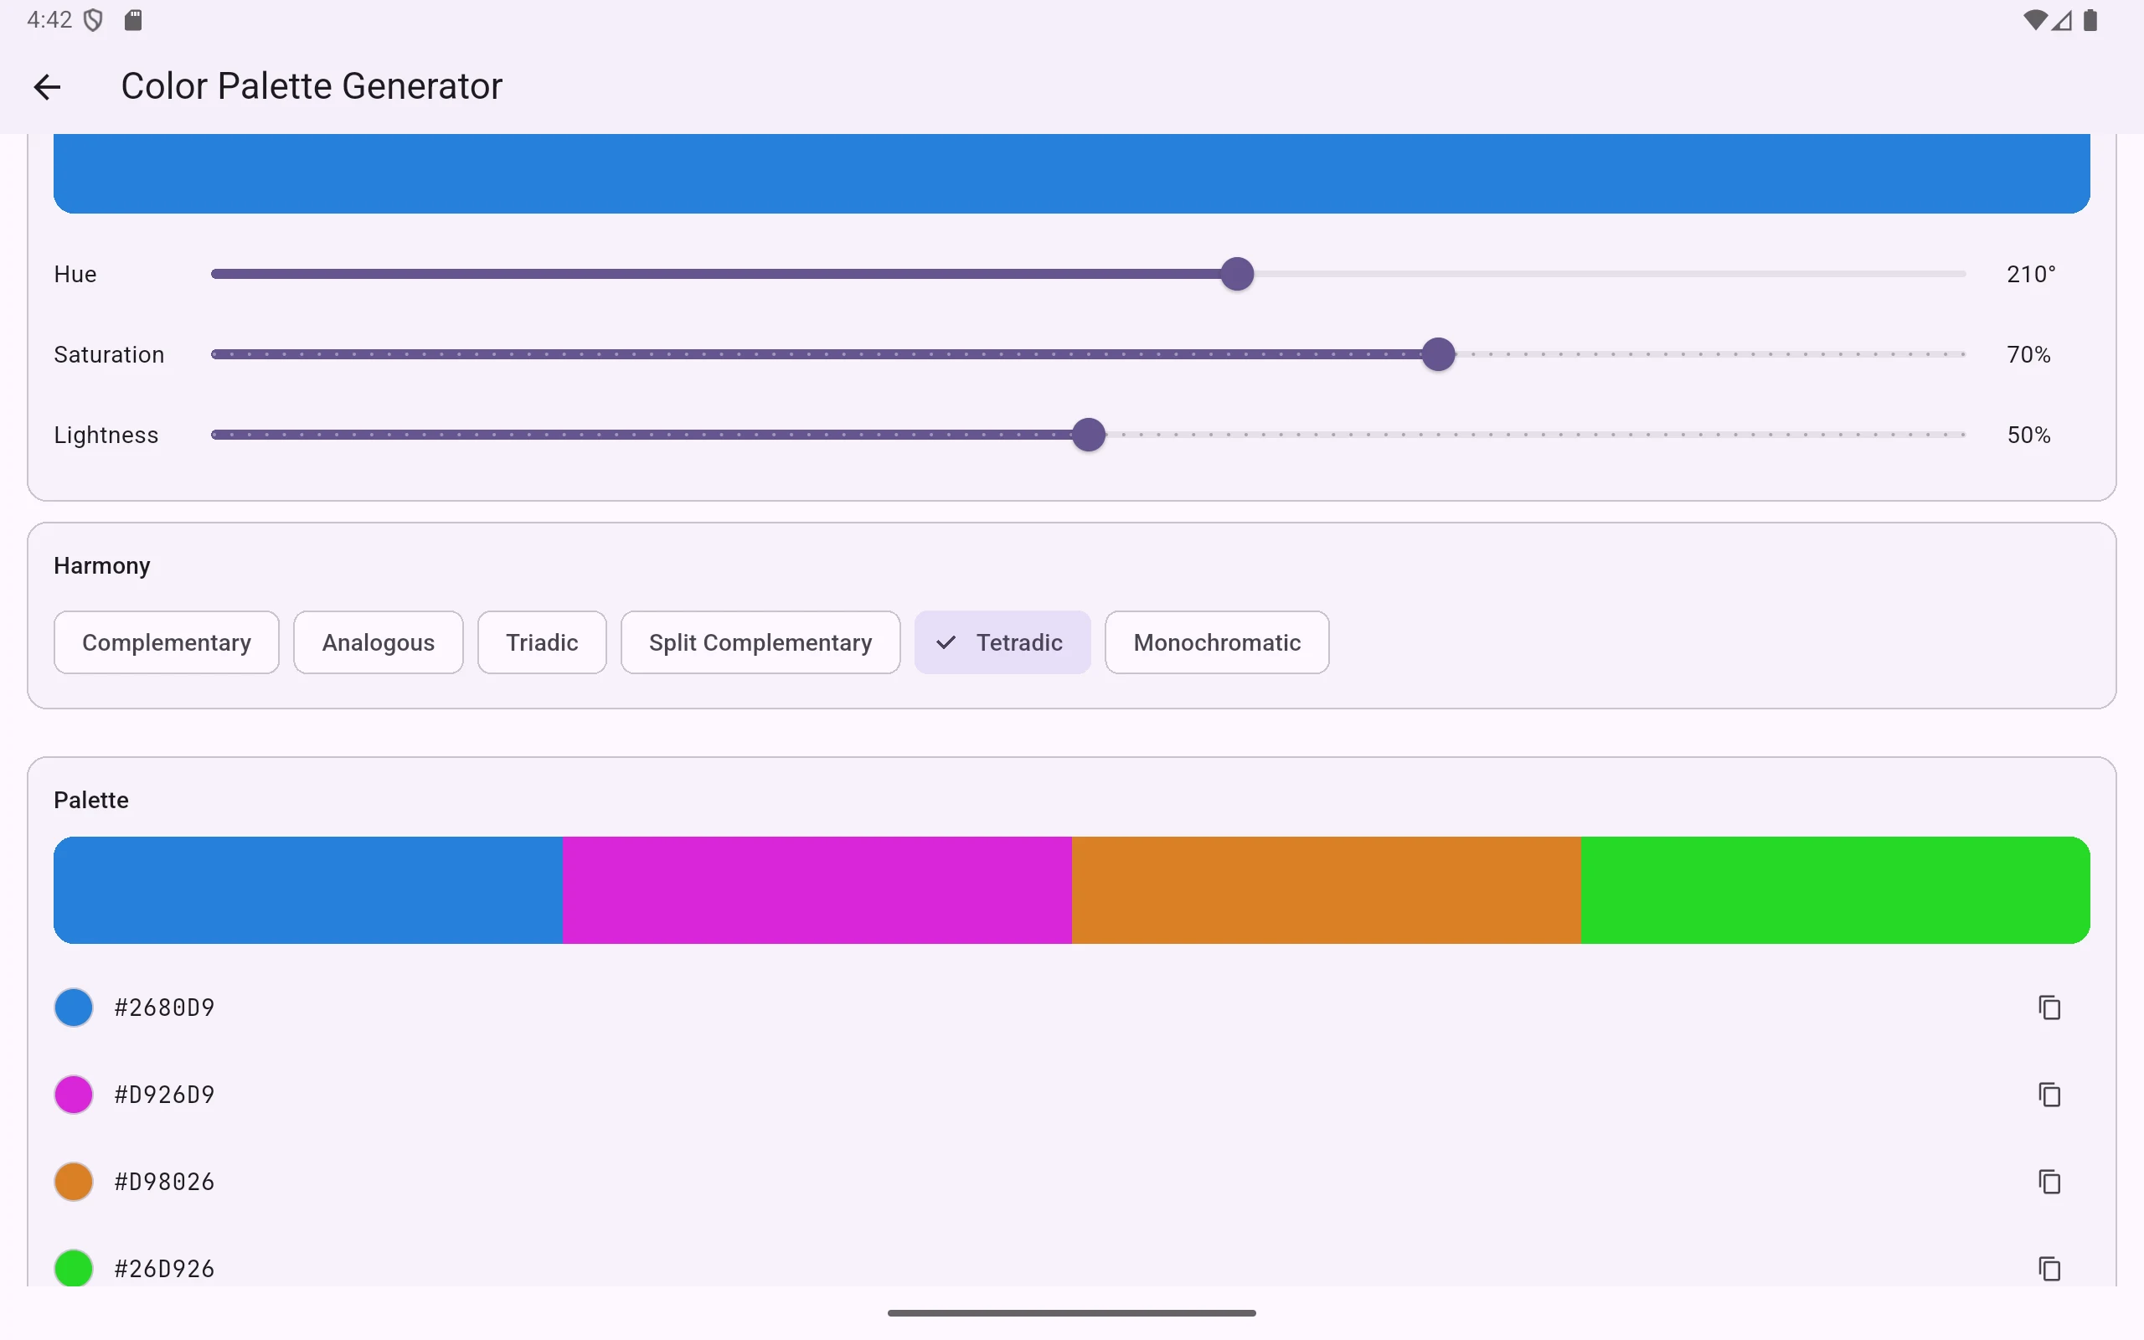Select the Complementary harmony chip

click(x=167, y=642)
